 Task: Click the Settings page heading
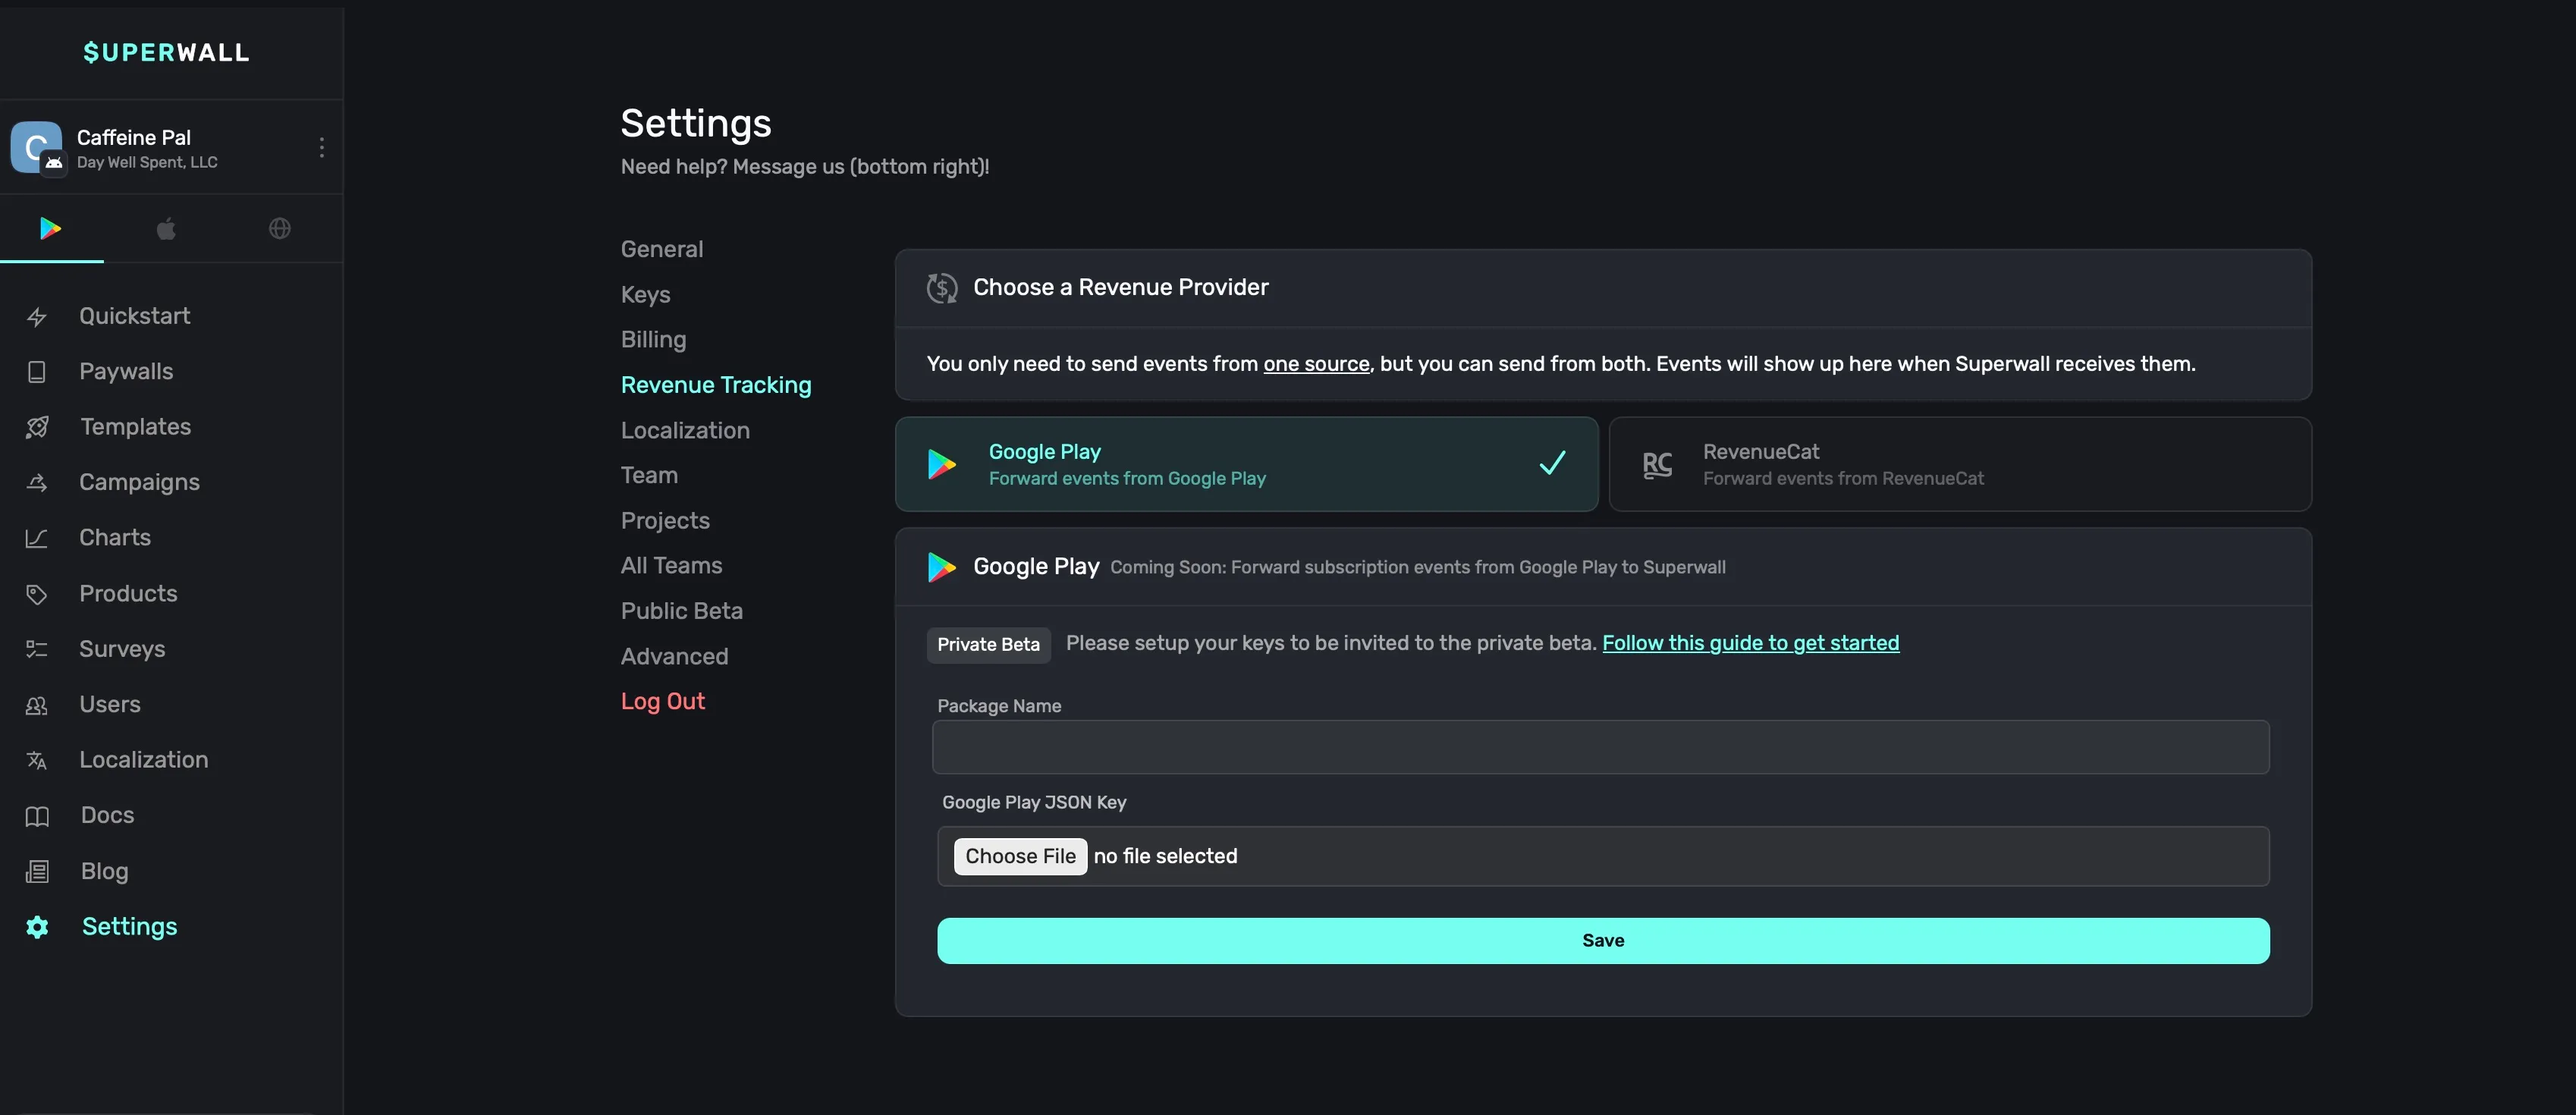point(696,123)
